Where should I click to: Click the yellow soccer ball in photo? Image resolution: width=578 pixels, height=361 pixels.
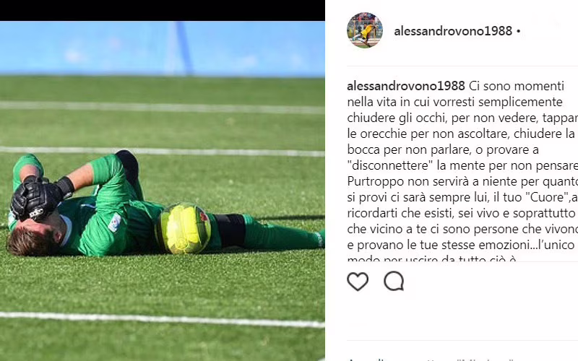(184, 228)
